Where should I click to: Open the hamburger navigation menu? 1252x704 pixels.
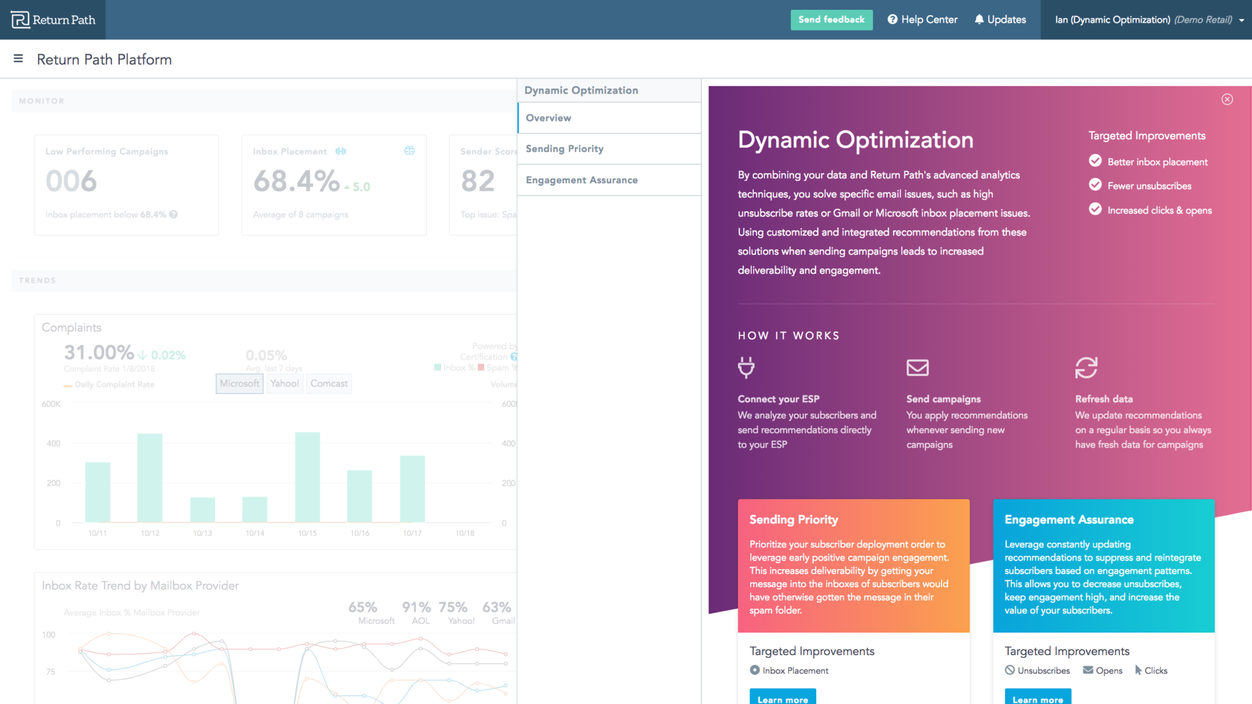click(x=18, y=59)
